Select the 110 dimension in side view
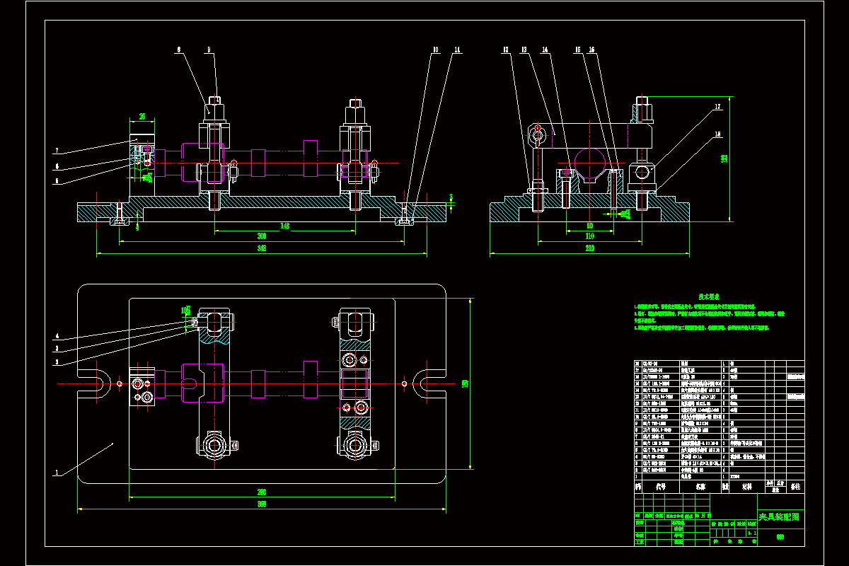The width and height of the screenshot is (849, 566). [x=589, y=236]
